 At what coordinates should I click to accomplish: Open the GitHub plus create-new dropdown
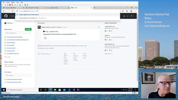tap(128, 16)
